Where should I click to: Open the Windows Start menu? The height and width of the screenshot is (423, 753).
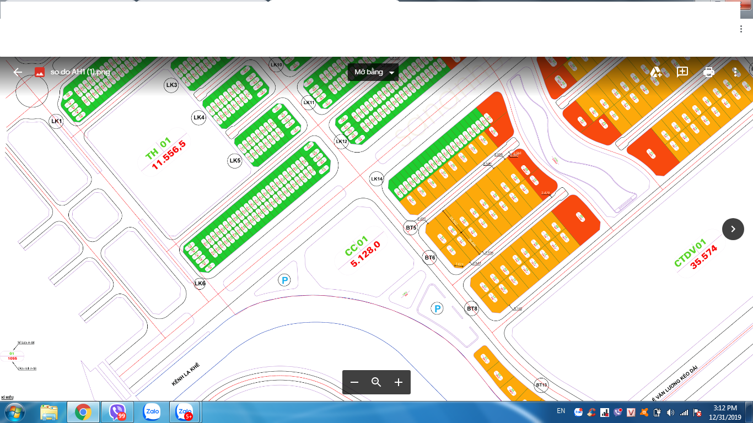14,412
